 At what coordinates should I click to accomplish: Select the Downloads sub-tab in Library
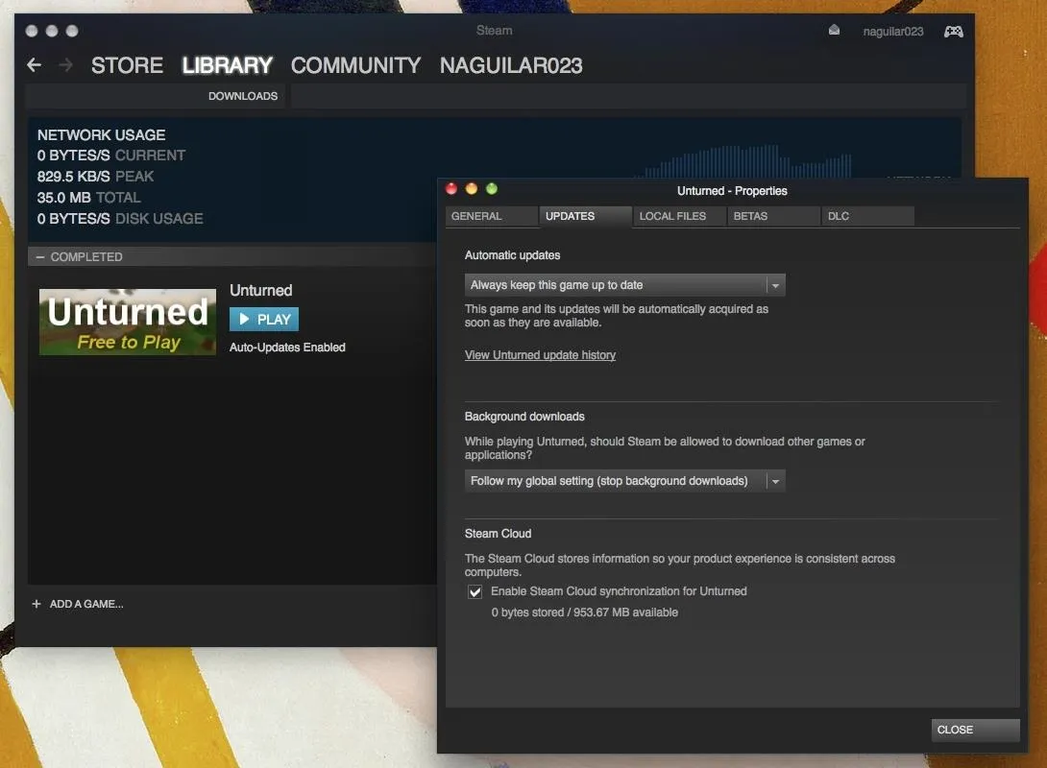(x=243, y=96)
